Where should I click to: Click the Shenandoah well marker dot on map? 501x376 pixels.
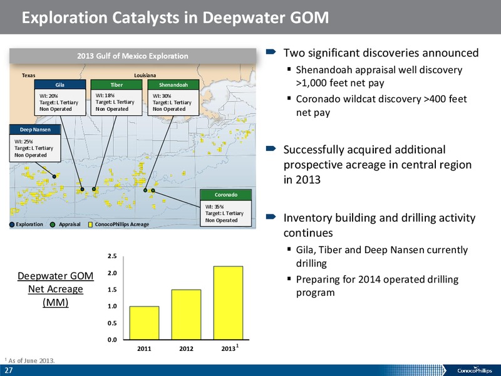click(145, 191)
